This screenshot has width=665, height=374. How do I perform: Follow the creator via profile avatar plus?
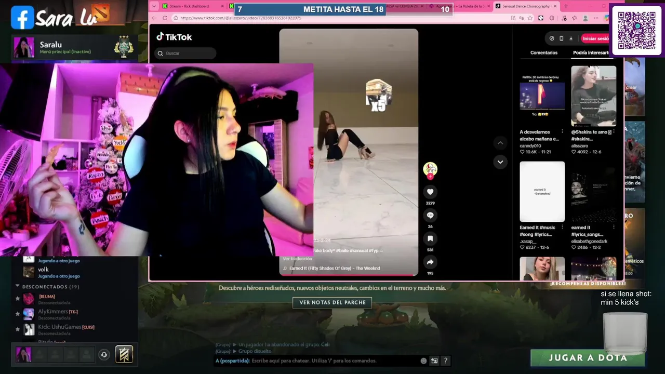pos(430,177)
